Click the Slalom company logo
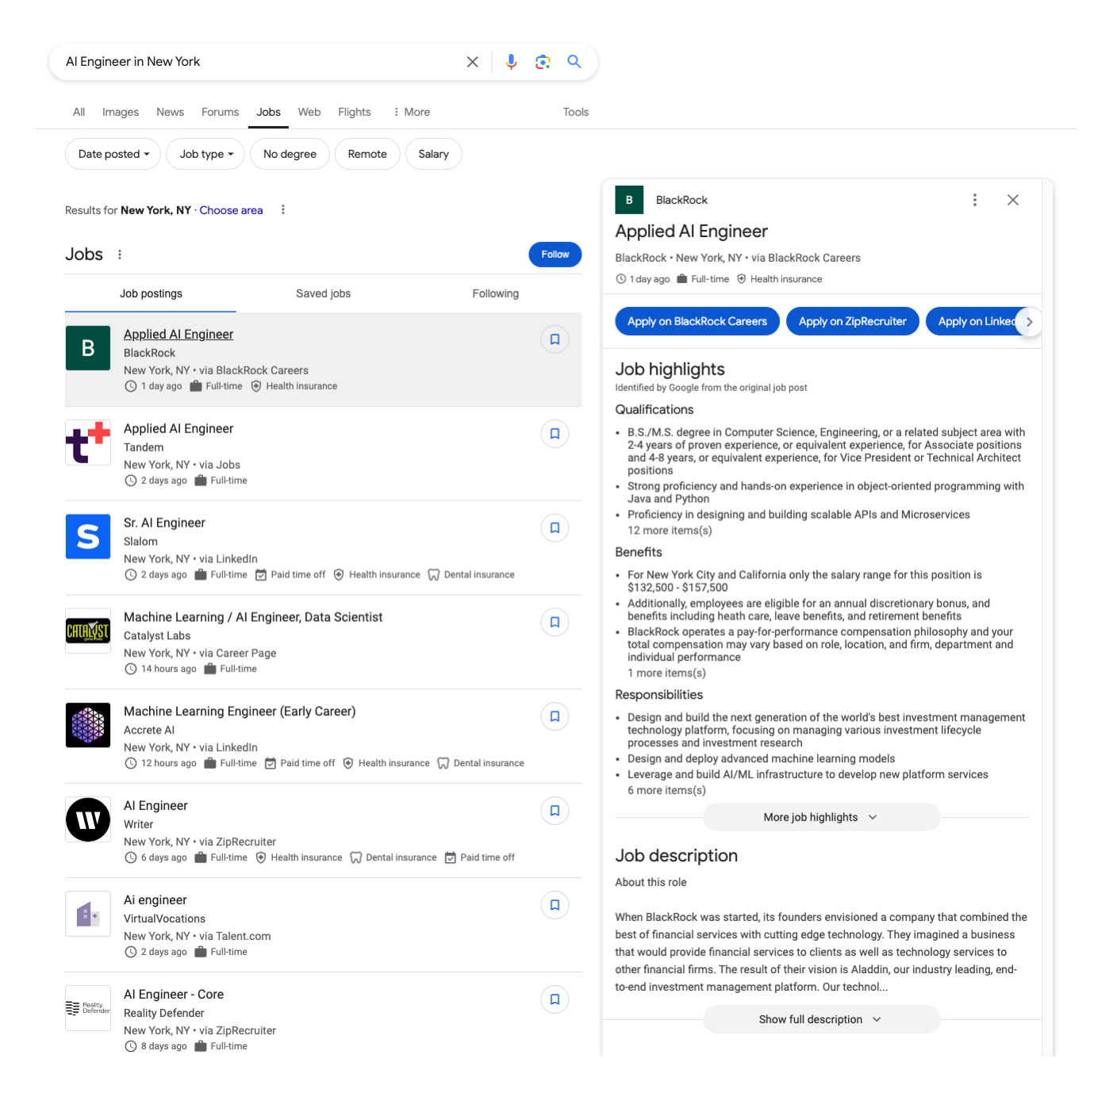The width and height of the screenshot is (1113, 1093). 88,537
